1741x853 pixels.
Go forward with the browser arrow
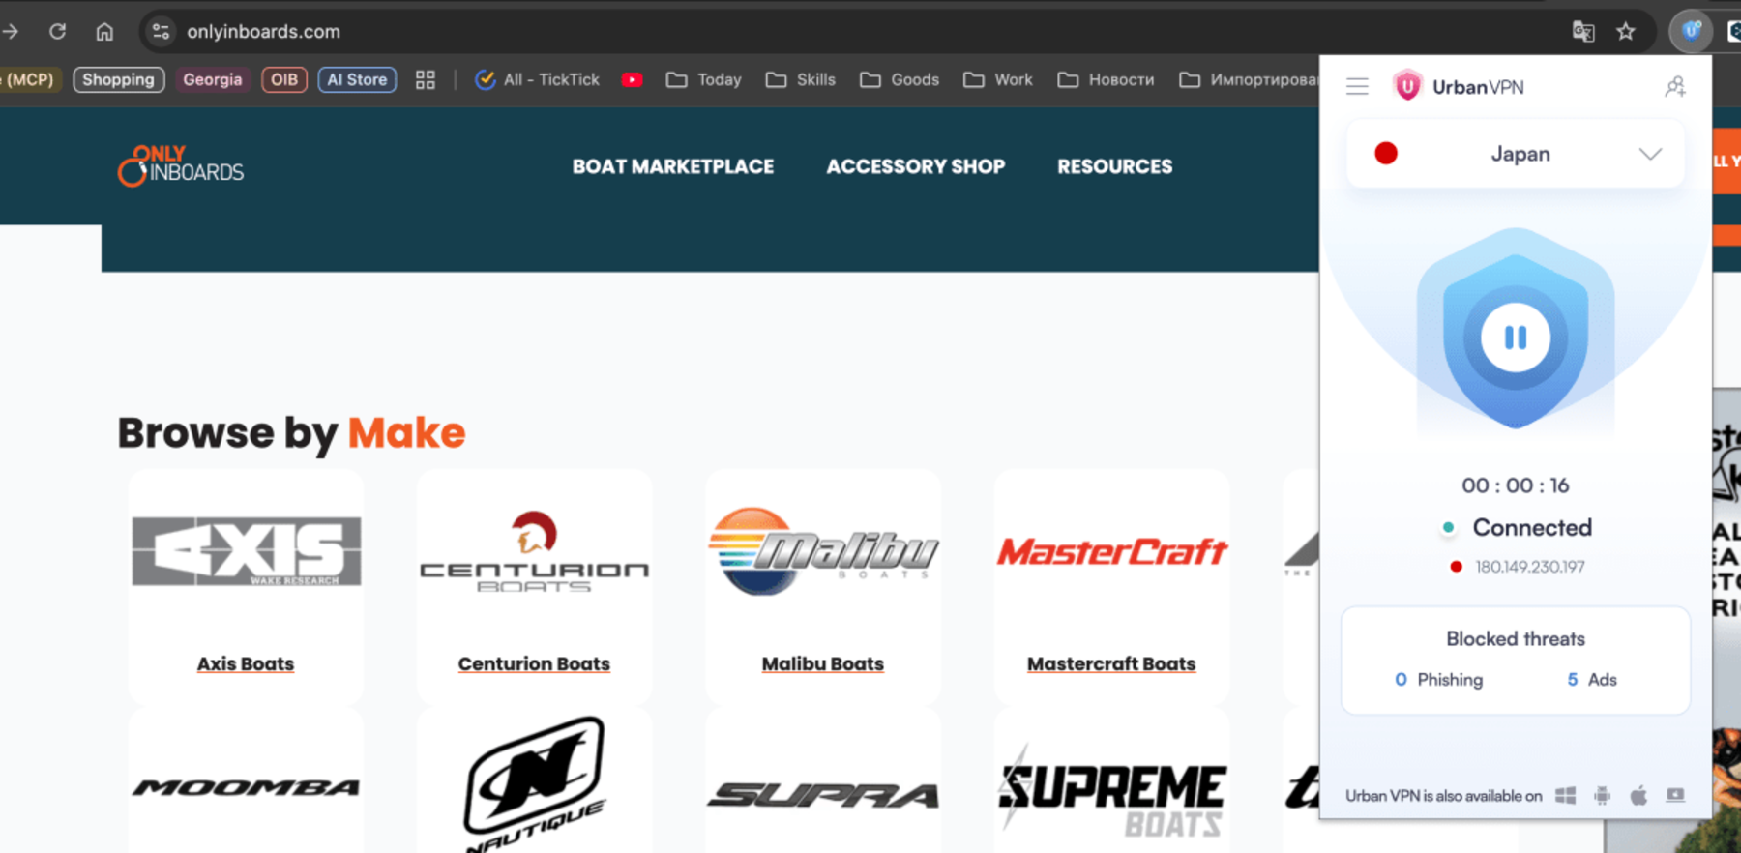pyautogui.click(x=11, y=32)
